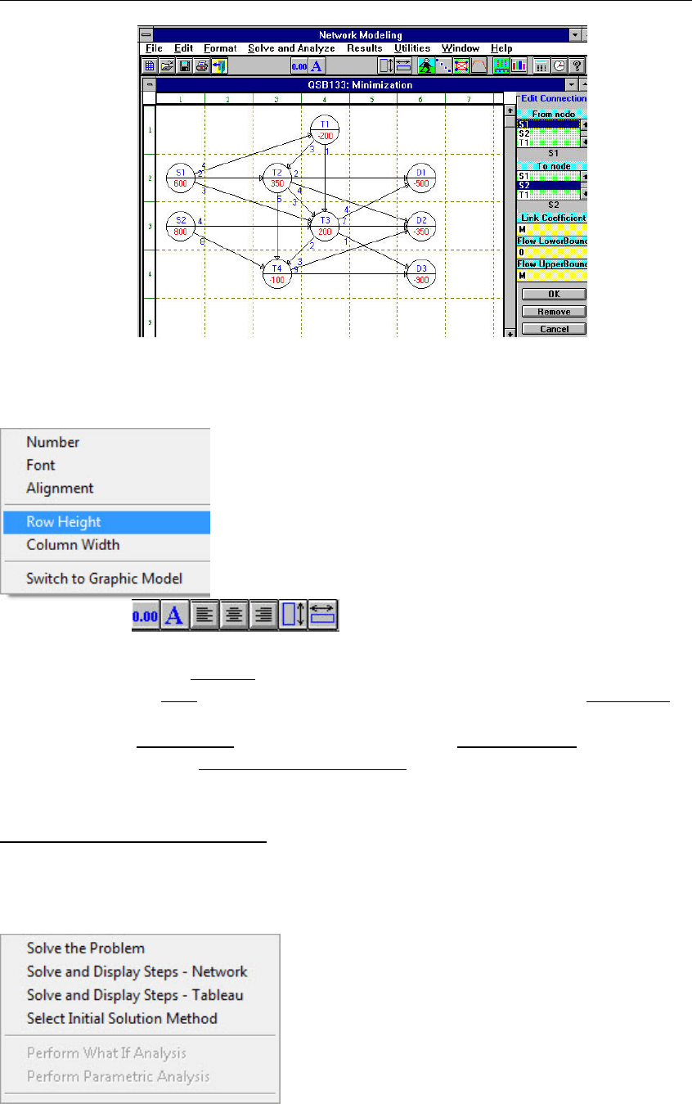Click the running man Solve icon
The height and width of the screenshot is (1104, 692).
[426, 66]
